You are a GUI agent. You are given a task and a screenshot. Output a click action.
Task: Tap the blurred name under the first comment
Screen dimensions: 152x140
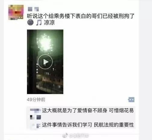(x=36, y=117)
